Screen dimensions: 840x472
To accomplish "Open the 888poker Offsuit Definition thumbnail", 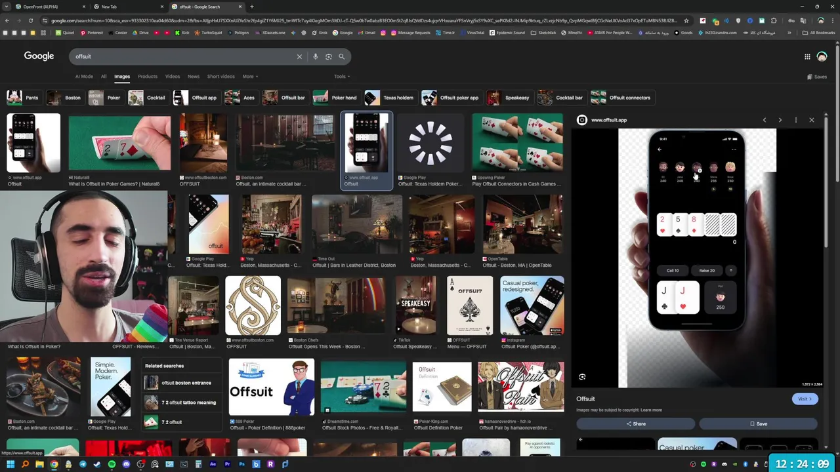I will (x=271, y=388).
